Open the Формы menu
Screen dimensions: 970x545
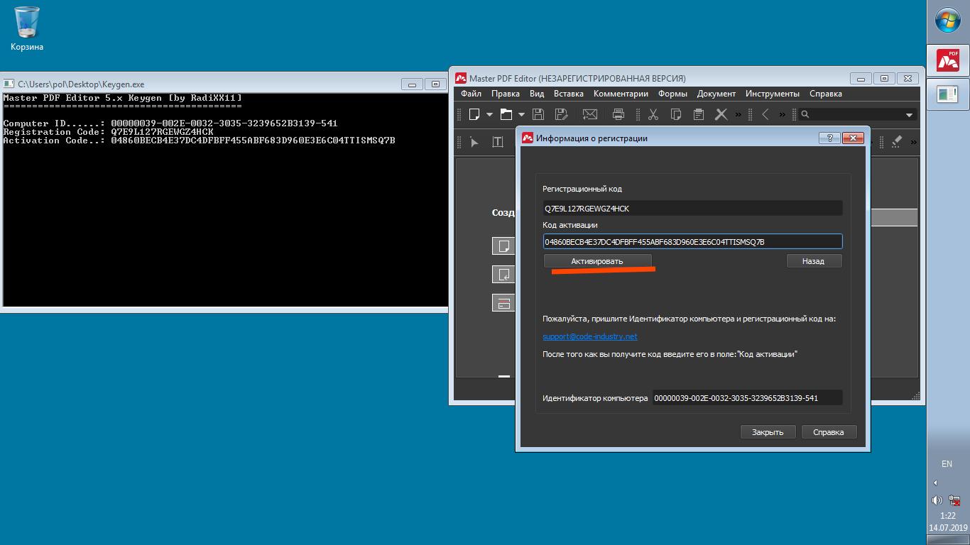pos(672,94)
